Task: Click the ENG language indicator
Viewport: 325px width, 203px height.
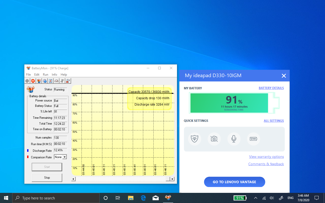Action: pyautogui.click(x=290, y=198)
